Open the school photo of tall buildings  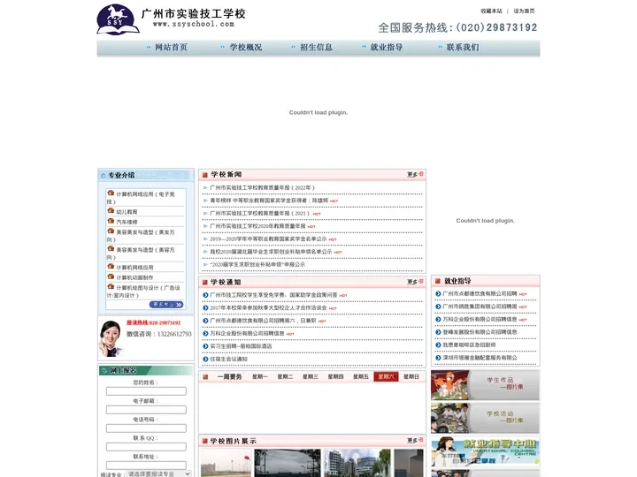click(357, 463)
